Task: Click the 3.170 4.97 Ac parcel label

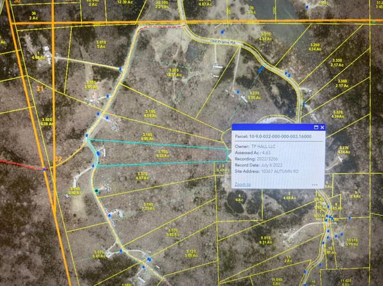Action: click(x=142, y=176)
